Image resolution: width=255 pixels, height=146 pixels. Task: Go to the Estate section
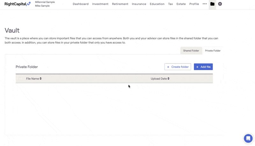tap(181, 4)
